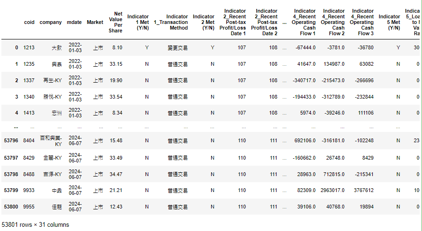Click the 'Market' column header

[95, 22]
